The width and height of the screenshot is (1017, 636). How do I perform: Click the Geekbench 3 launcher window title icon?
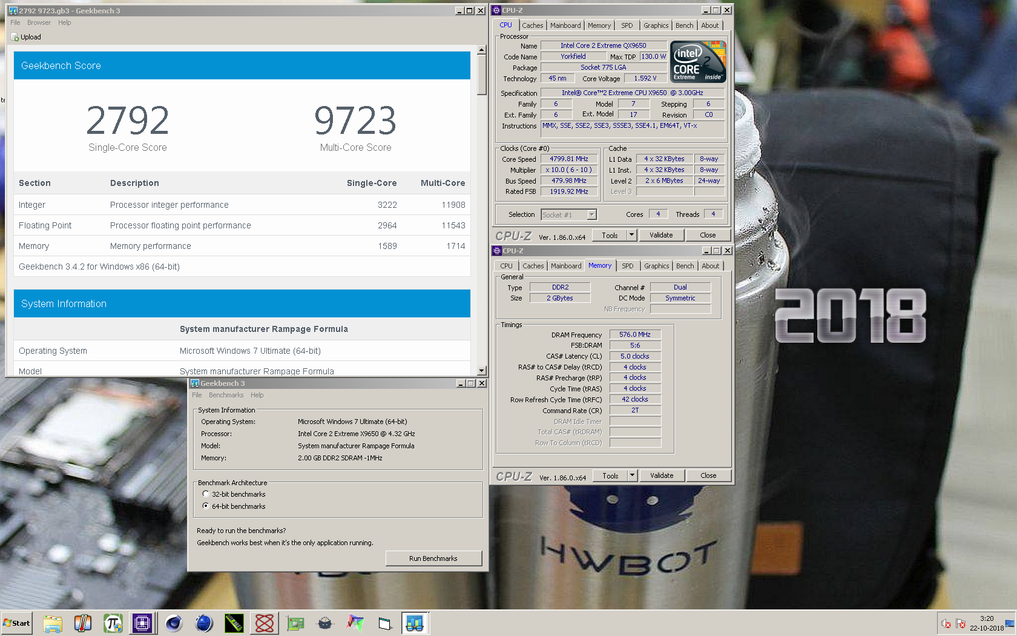tap(195, 383)
